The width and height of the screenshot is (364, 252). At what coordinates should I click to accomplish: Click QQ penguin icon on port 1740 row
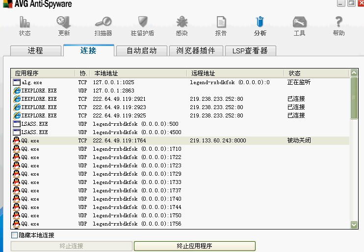(16, 199)
